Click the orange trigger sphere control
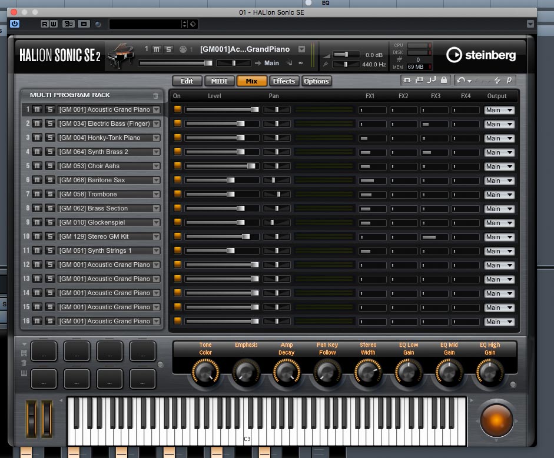 coord(496,420)
